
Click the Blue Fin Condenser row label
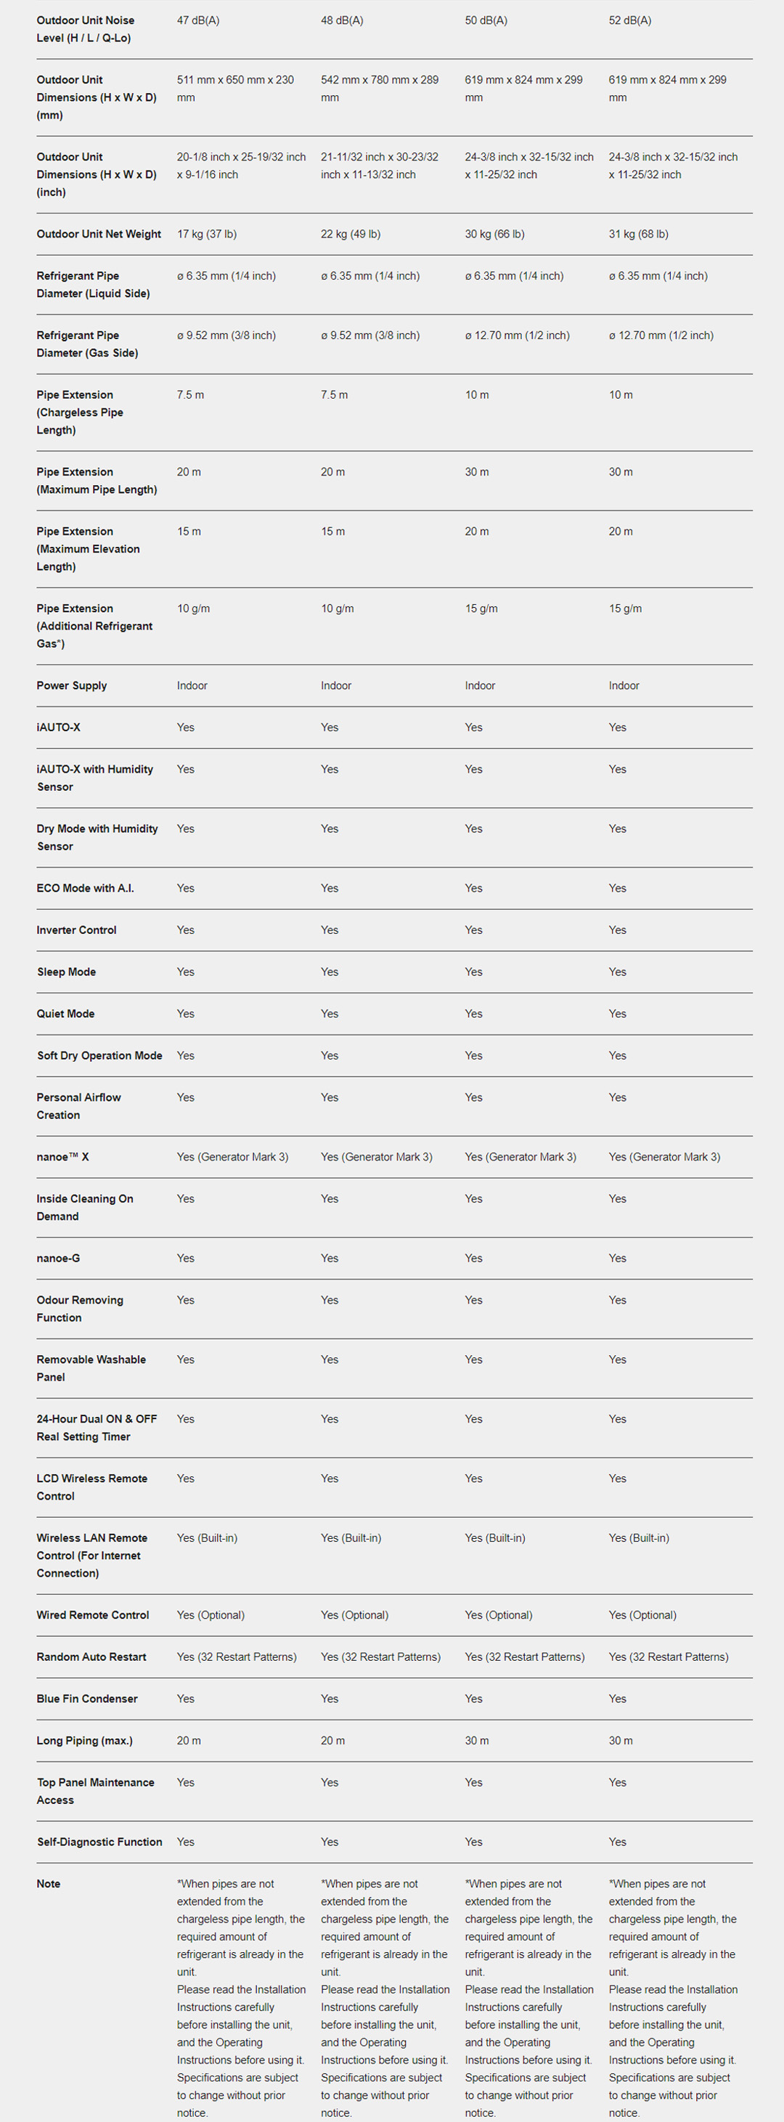[x=86, y=1699]
